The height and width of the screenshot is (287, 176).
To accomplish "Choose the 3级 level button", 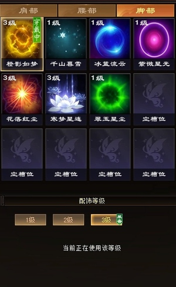I will 106,220.
